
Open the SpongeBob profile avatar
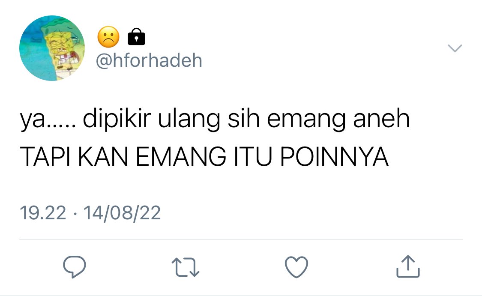[52, 48]
